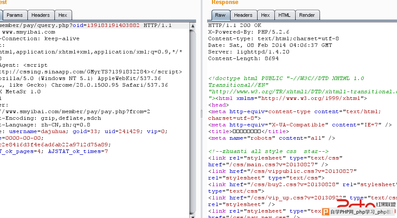Viewport: 397px width, 218px height.
Task: Click the oid value 139183191403882
Action: coord(113,25)
